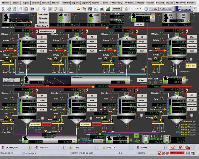Click the -85.0 kPa pressure value
The image size is (199, 159).
[102, 86]
